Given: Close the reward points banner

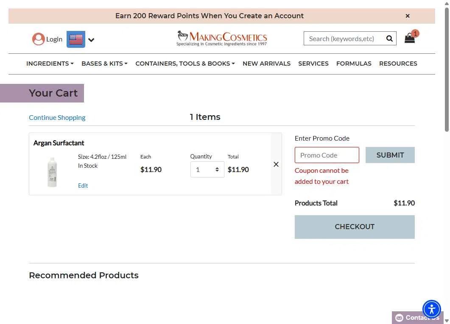Looking at the screenshot, I should pos(407,16).
